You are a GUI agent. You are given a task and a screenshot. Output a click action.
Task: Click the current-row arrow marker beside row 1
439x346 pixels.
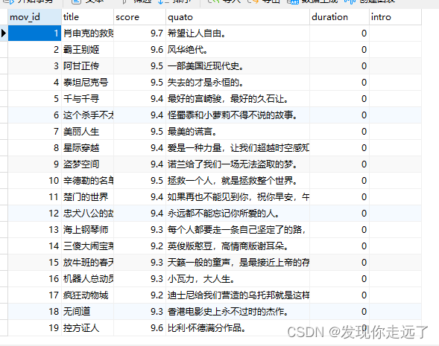coord(4,33)
